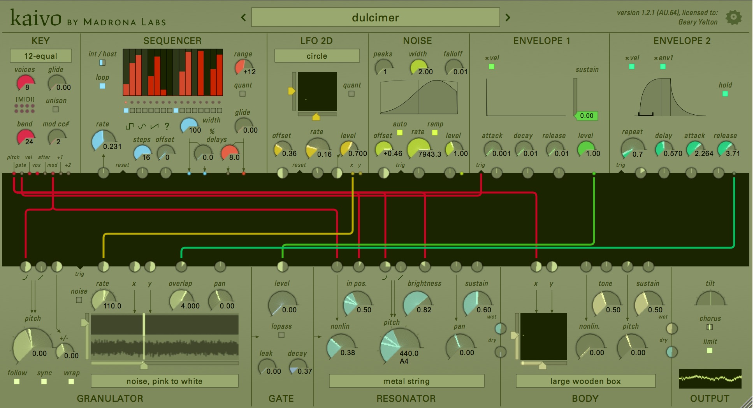Select the square wave shape in Sequencer
754x408 pixels.
click(130, 126)
